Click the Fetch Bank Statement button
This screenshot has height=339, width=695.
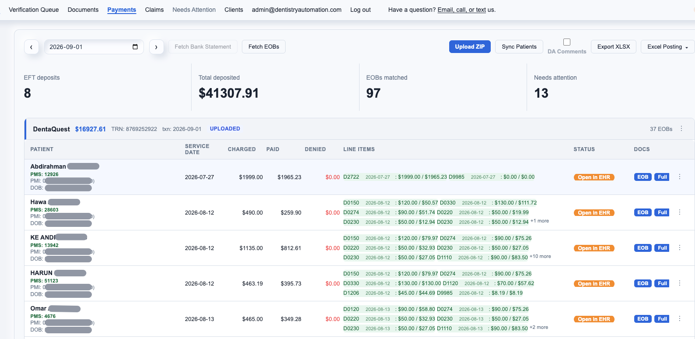pyautogui.click(x=203, y=47)
